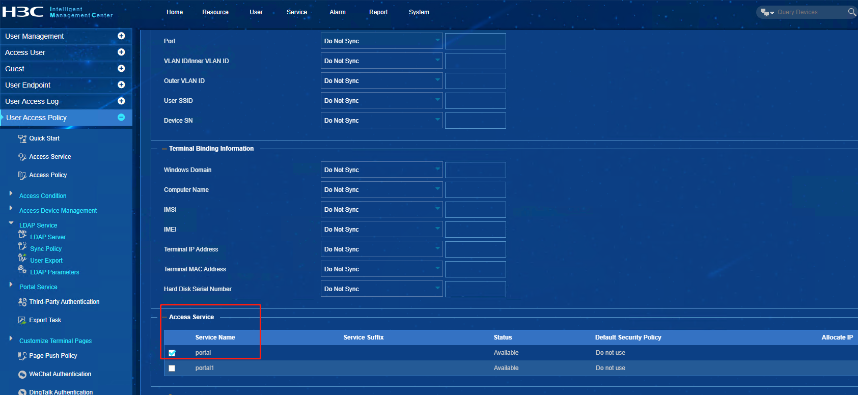858x395 pixels.
Task: Click the Sync Policy icon
Action: coord(22,246)
